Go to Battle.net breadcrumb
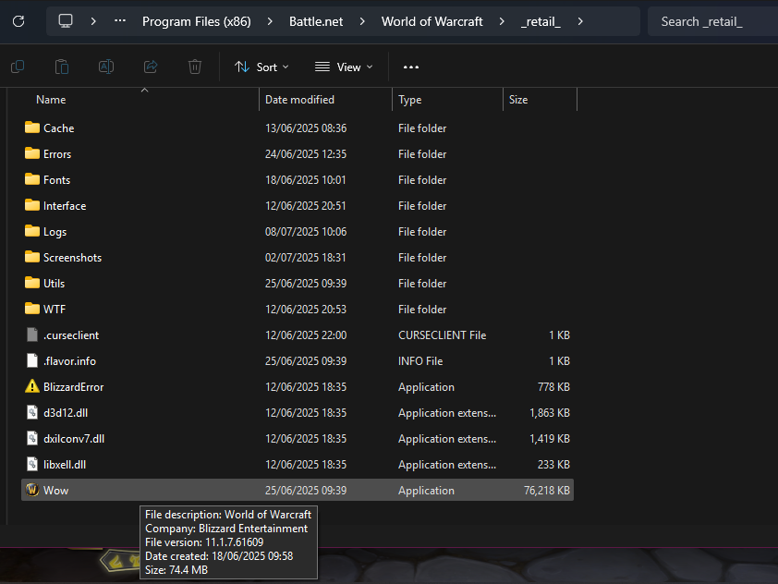Screen dimensions: 778x584 click(316, 21)
